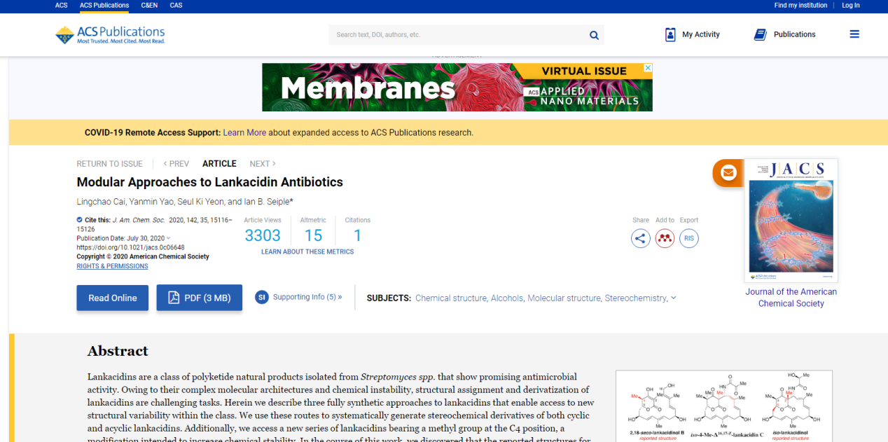The width and height of the screenshot is (888, 442).
Task: Click the Altmetric score 15
Action: pos(313,235)
